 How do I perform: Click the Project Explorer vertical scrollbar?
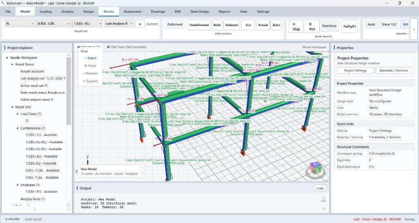click(69, 91)
